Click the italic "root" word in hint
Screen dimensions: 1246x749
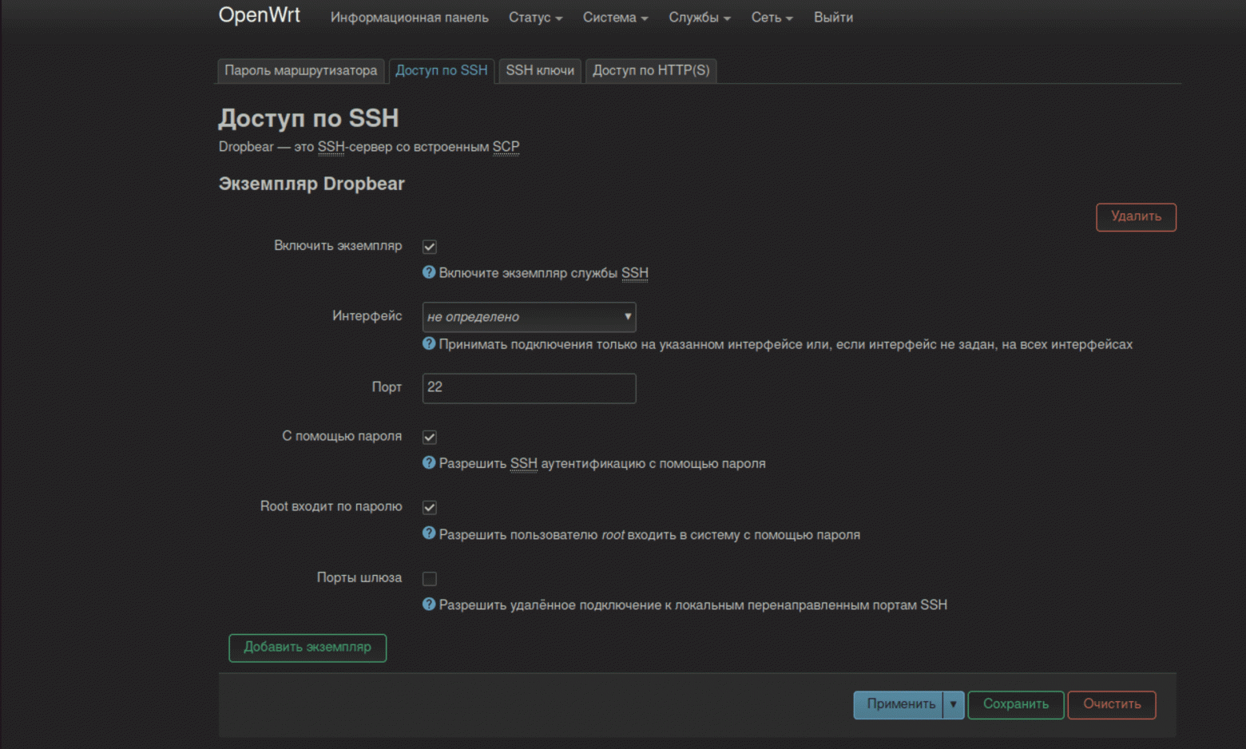pyautogui.click(x=613, y=535)
